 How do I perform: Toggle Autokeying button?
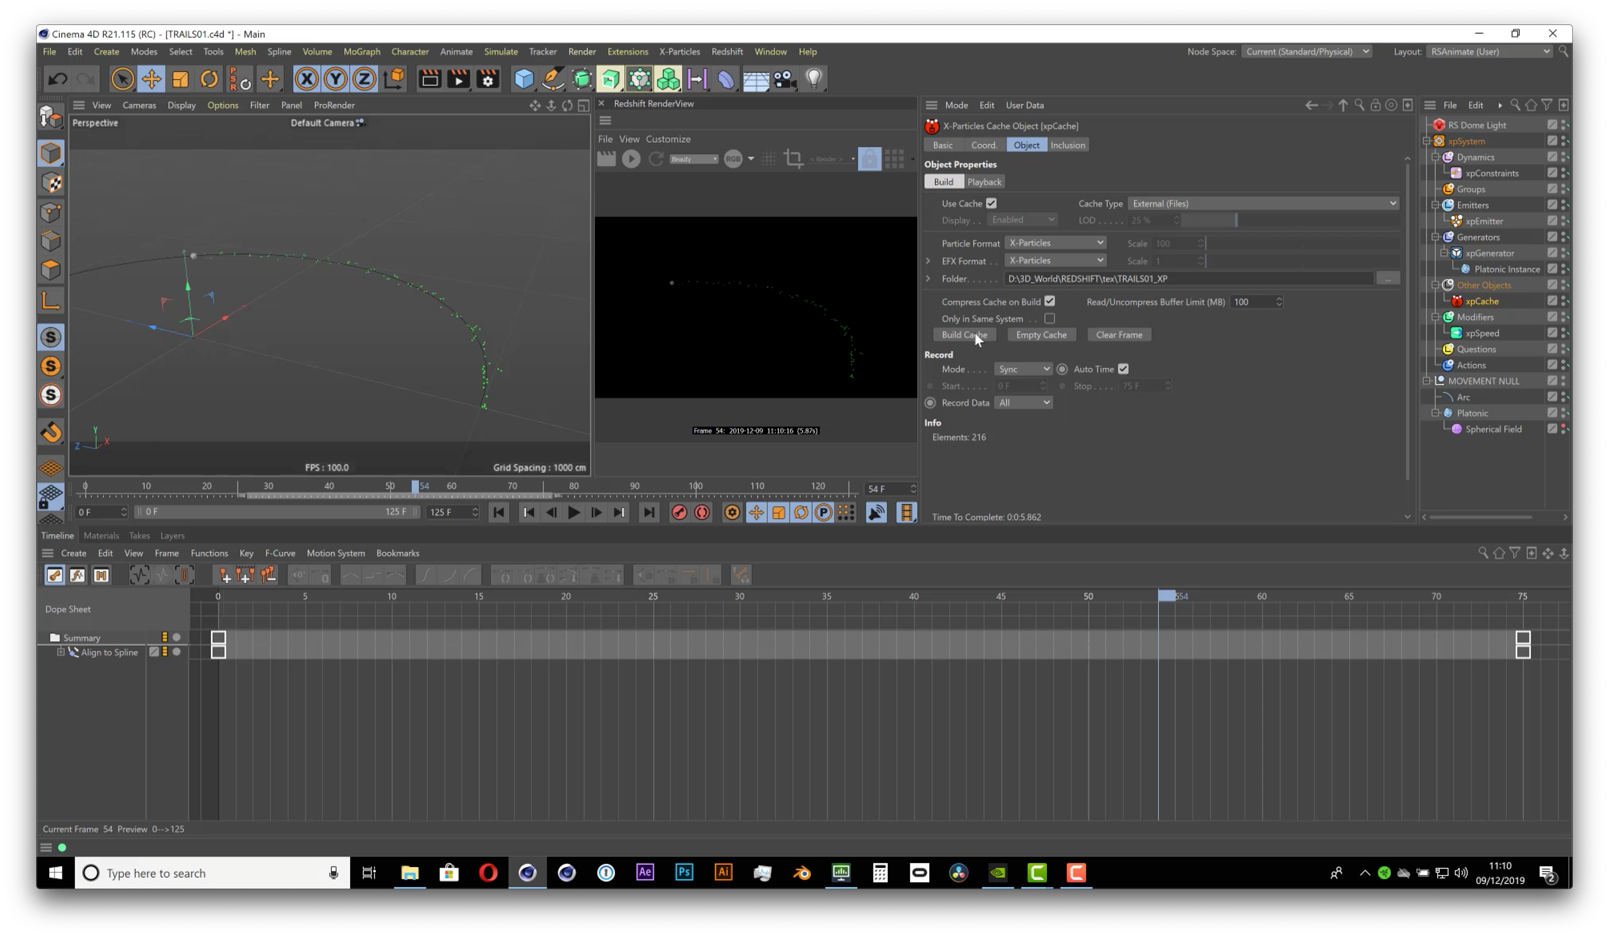(702, 512)
